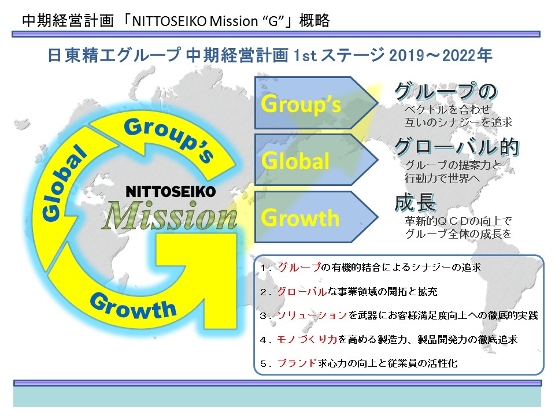Click the large text グローバル的
The image size is (555, 416).
457,147
